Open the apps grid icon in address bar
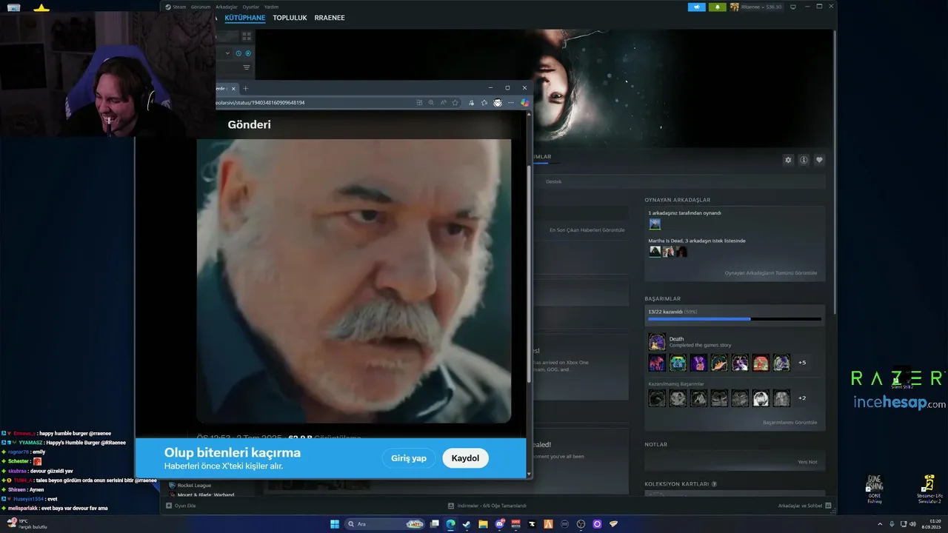This screenshot has width=948, height=533. click(419, 103)
